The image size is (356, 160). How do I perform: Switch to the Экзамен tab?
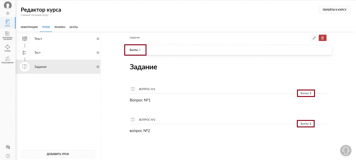(x=60, y=27)
